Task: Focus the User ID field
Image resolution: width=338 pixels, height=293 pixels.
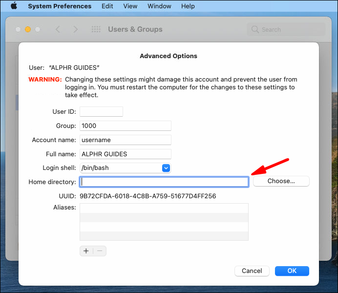Action: pyautogui.click(x=101, y=112)
